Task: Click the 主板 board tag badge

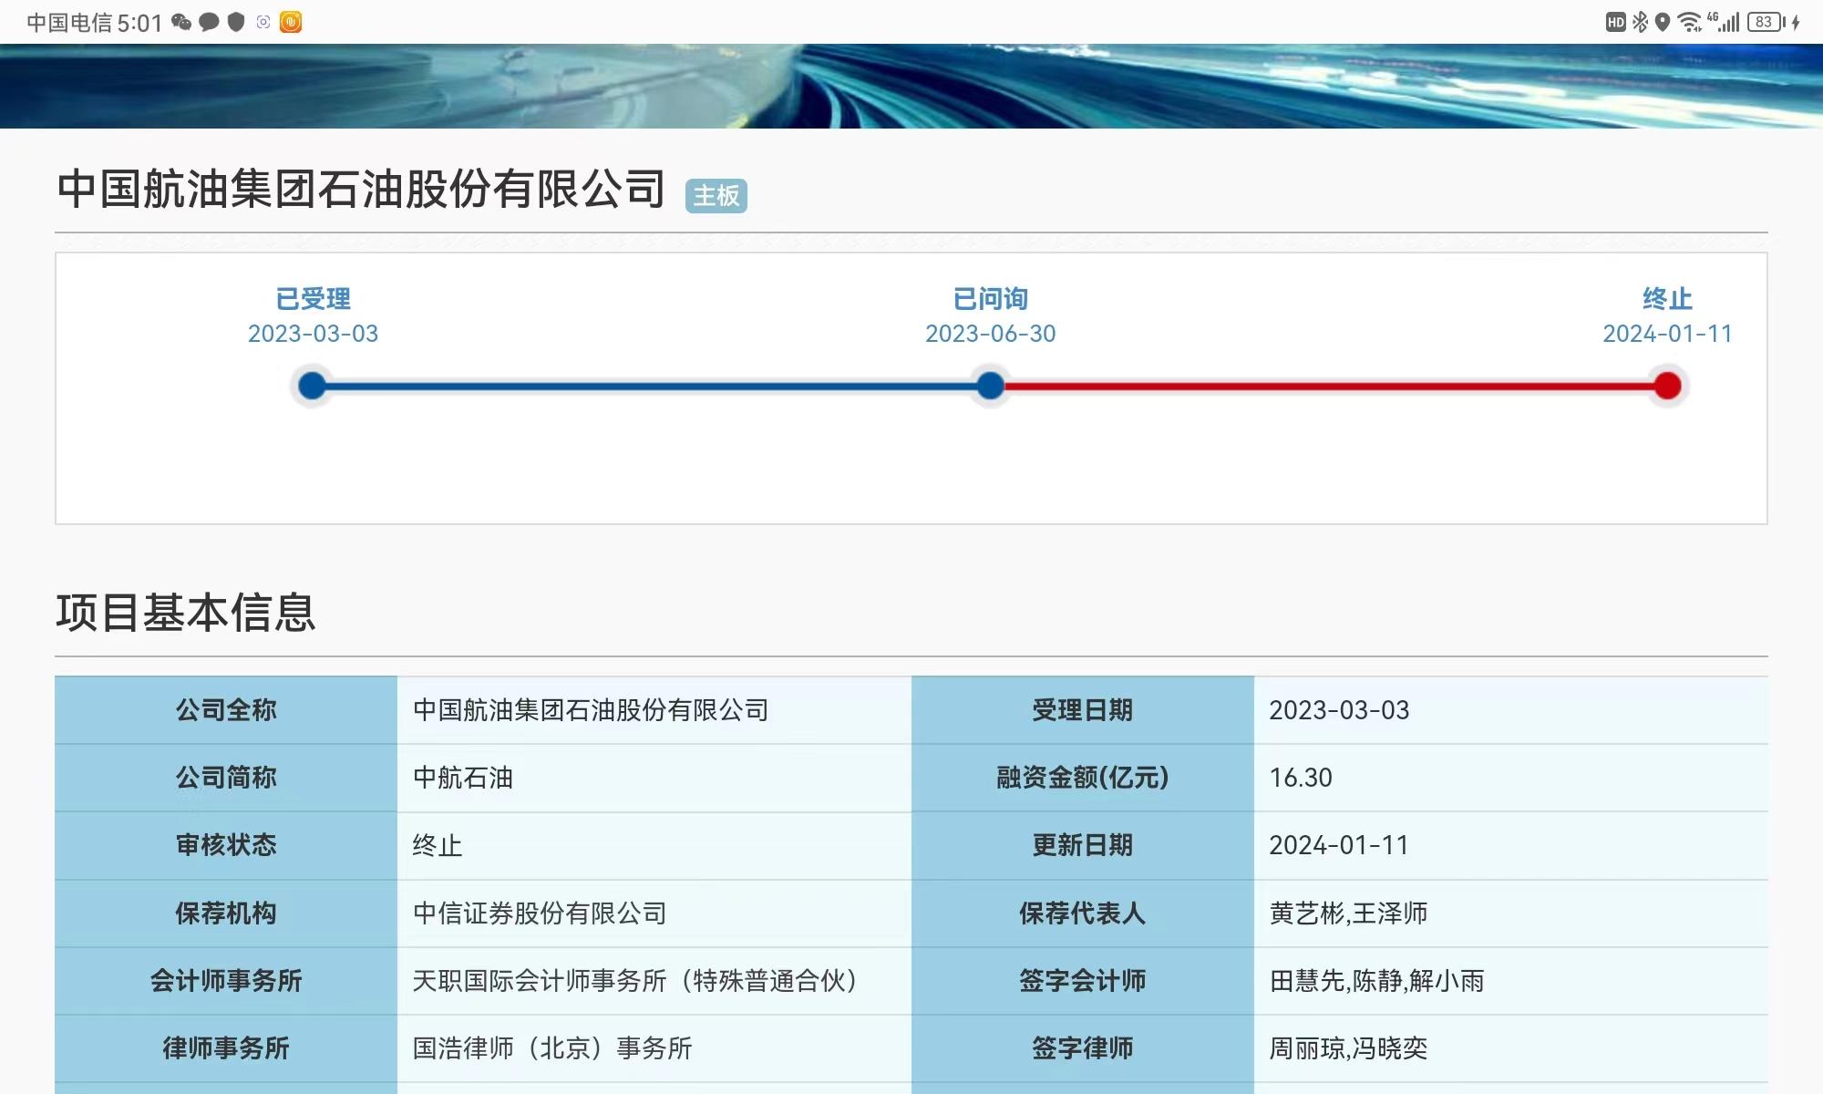Action: [716, 196]
